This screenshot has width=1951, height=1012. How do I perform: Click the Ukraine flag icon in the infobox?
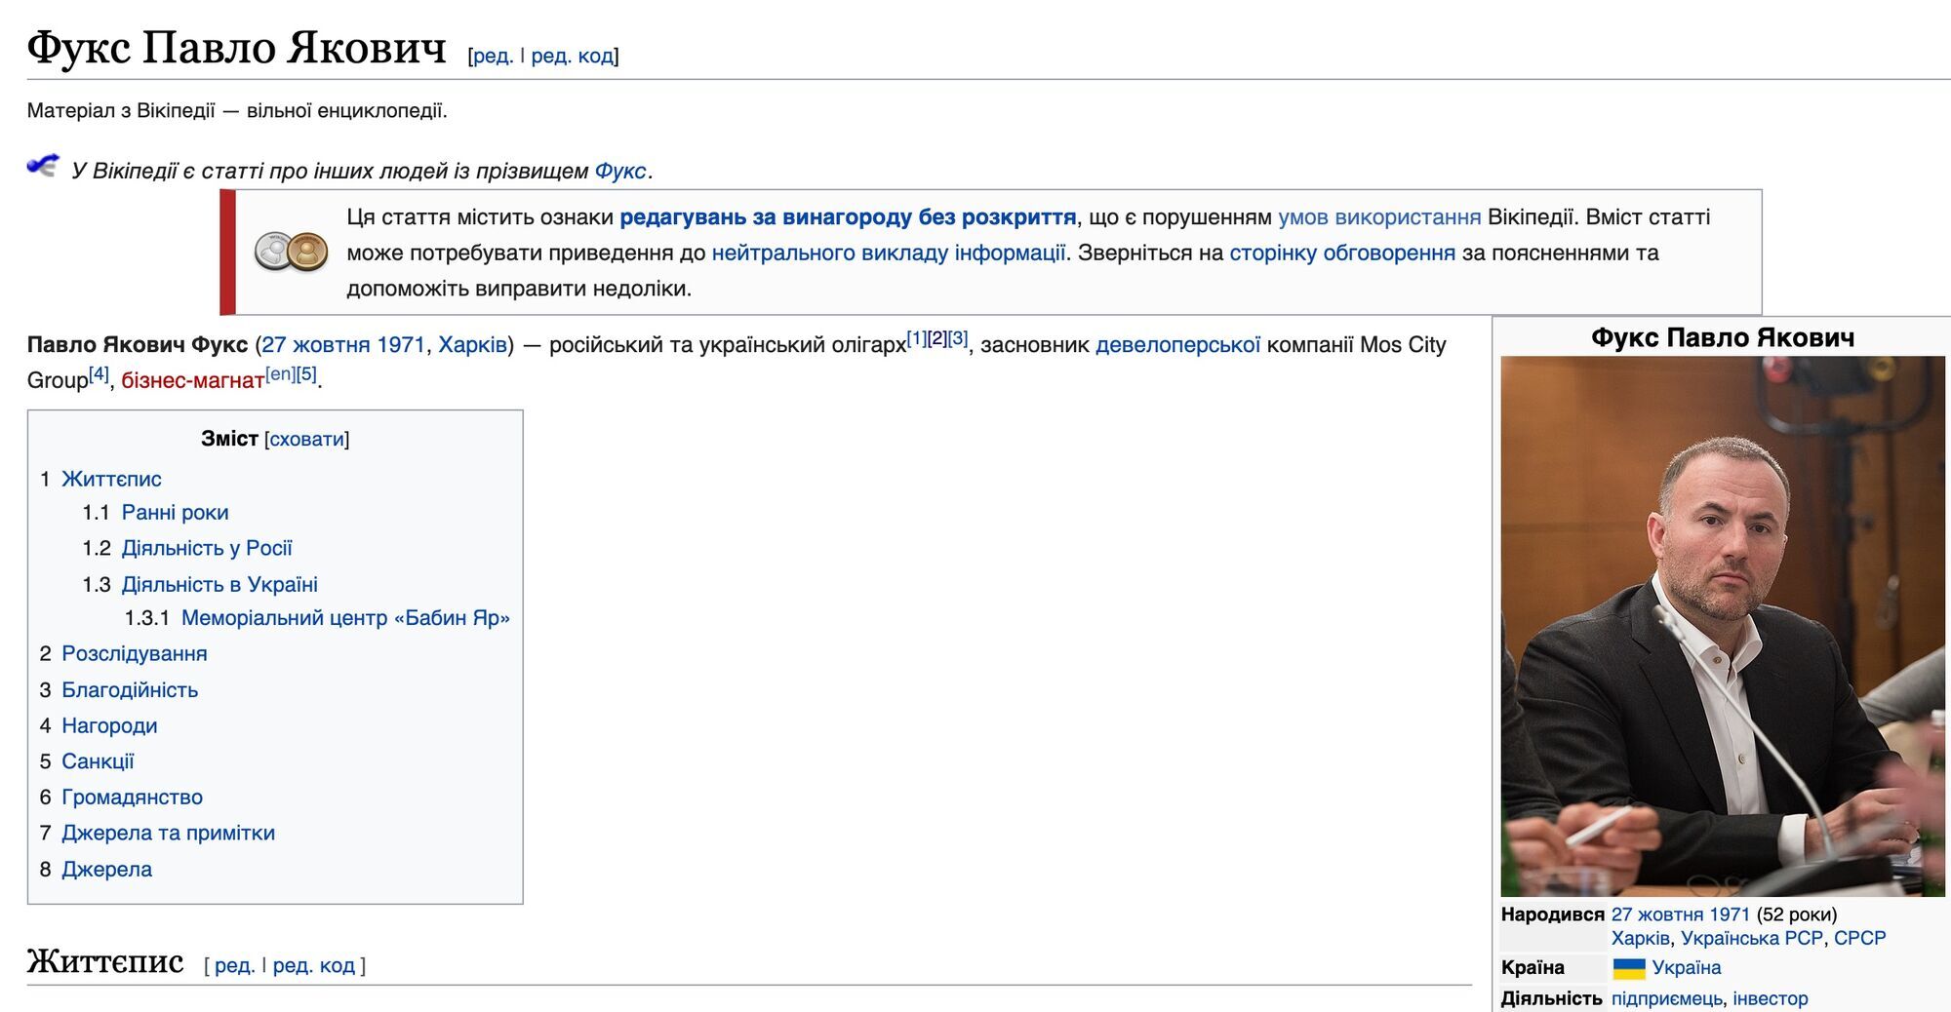click(x=1628, y=968)
